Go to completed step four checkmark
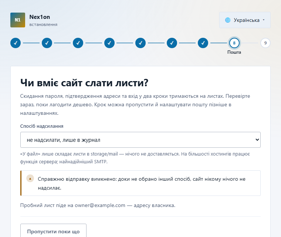 (109, 43)
